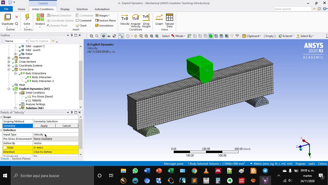Insert a Commands object

[x=84, y=15]
